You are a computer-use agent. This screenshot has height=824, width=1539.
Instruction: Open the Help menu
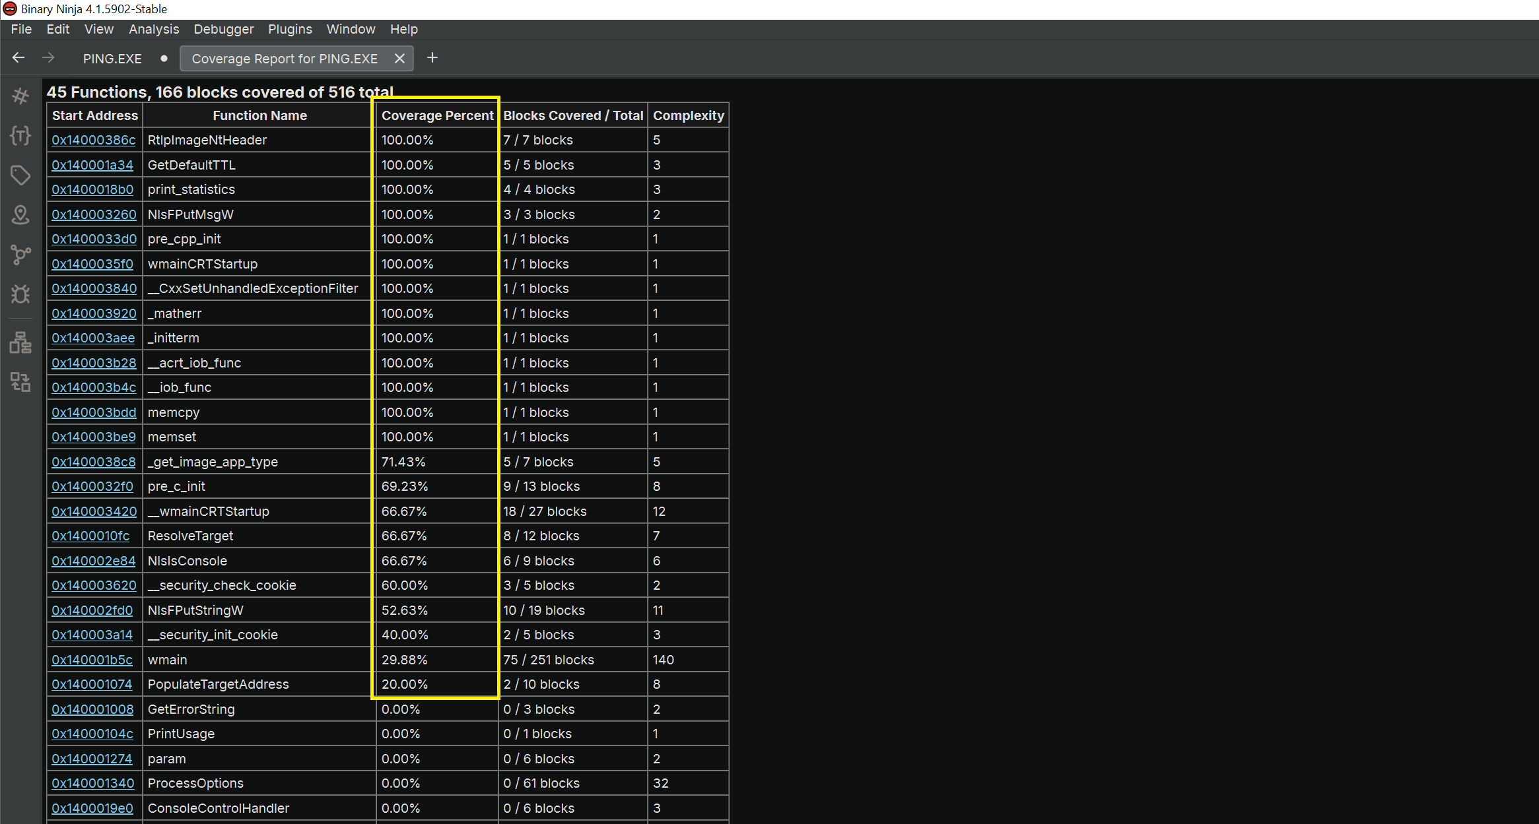[403, 29]
